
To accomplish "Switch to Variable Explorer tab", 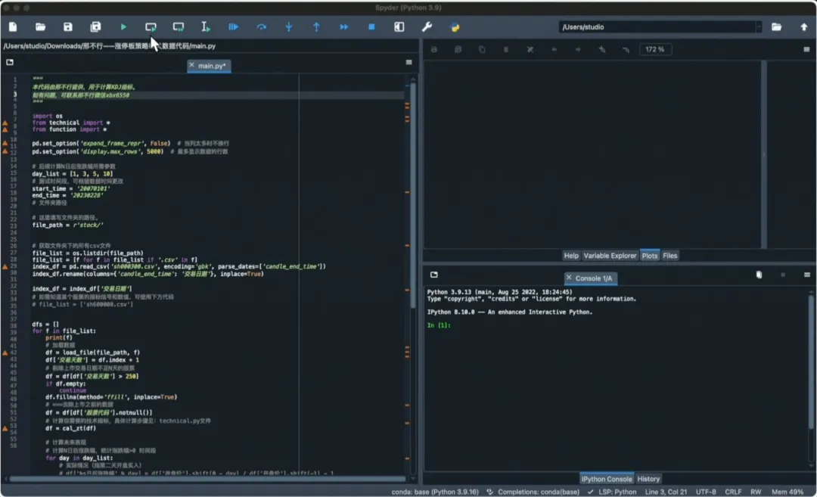I will click(x=610, y=256).
